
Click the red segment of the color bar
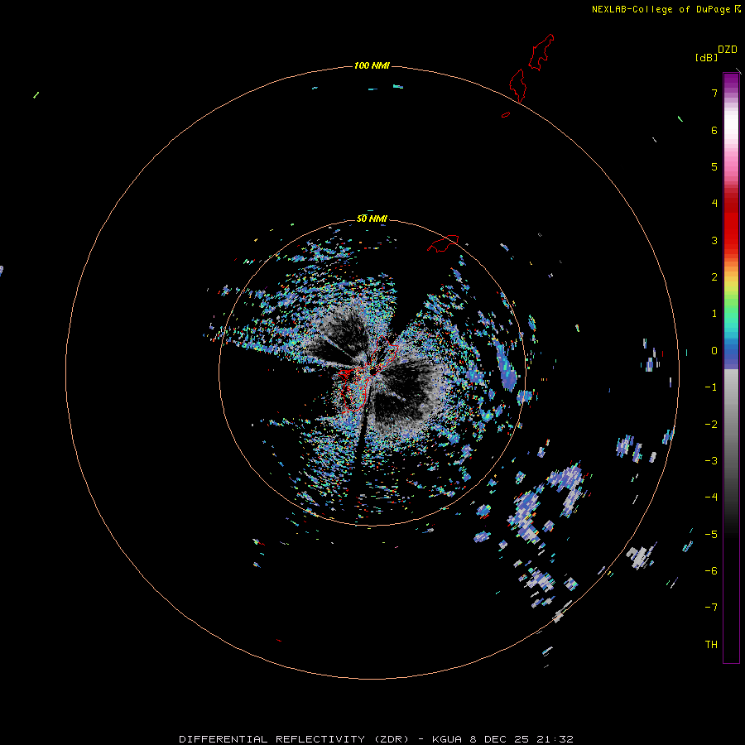731,221
